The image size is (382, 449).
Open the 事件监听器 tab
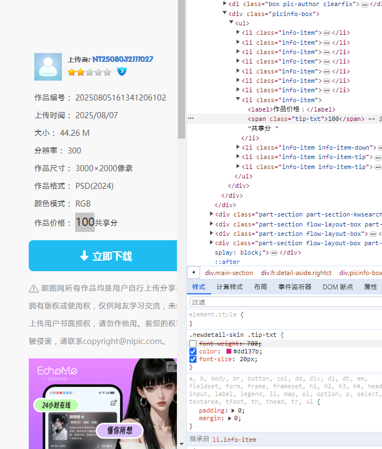[294, 287]
